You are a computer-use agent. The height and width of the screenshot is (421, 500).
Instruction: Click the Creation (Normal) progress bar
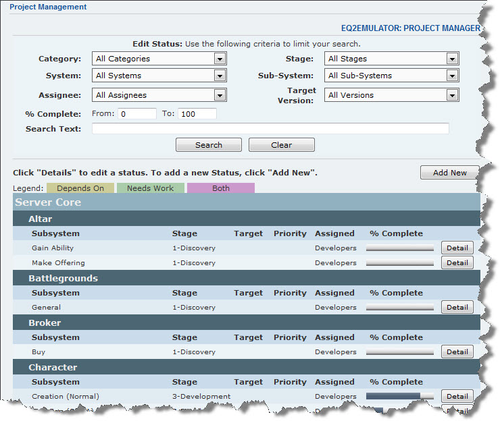coord(400,397)
